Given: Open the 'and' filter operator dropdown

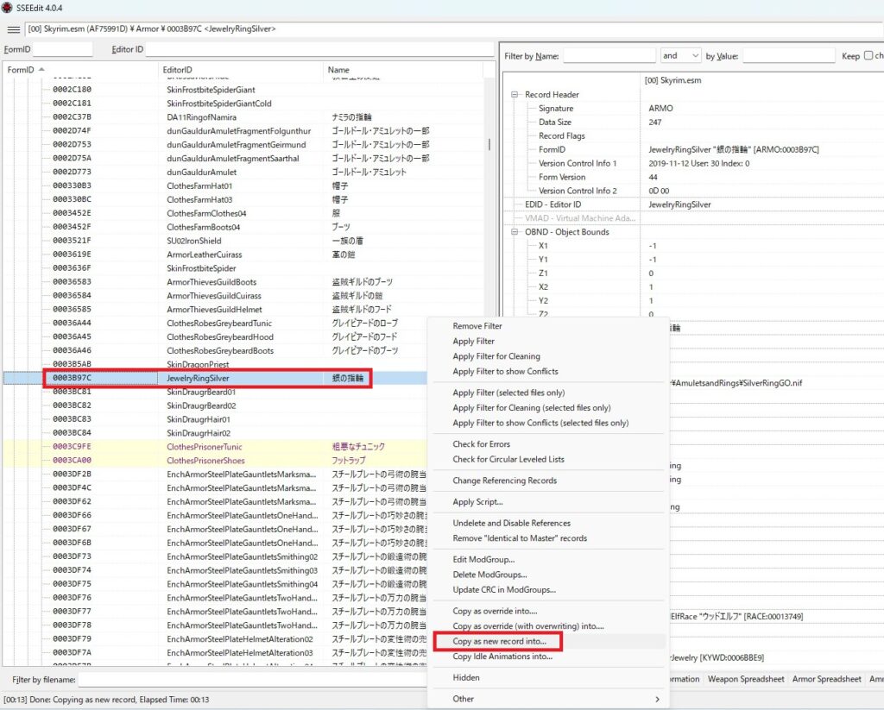Looking at the screenshot, I should 681,56.
